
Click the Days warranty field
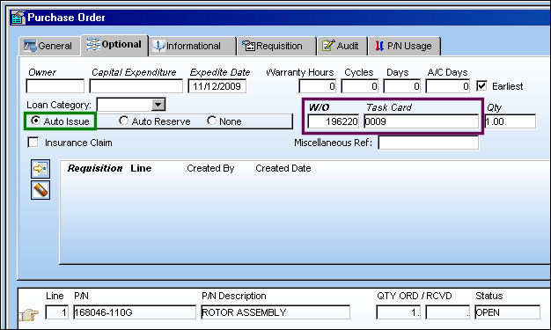coord(401,86)
